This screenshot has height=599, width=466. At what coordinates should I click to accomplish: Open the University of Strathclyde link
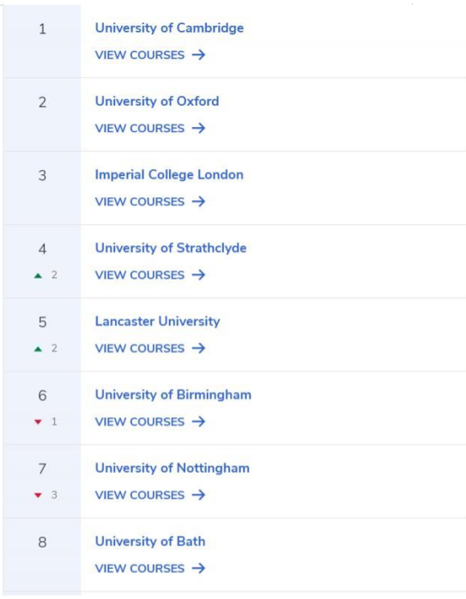click(x=171, y=248)
